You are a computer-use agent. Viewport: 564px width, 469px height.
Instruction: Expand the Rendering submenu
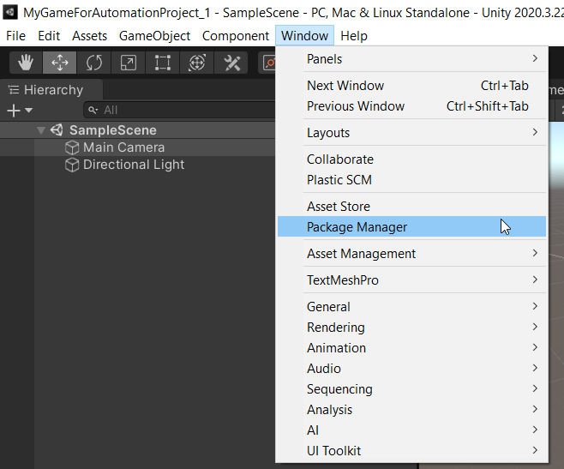click(411, 328)
